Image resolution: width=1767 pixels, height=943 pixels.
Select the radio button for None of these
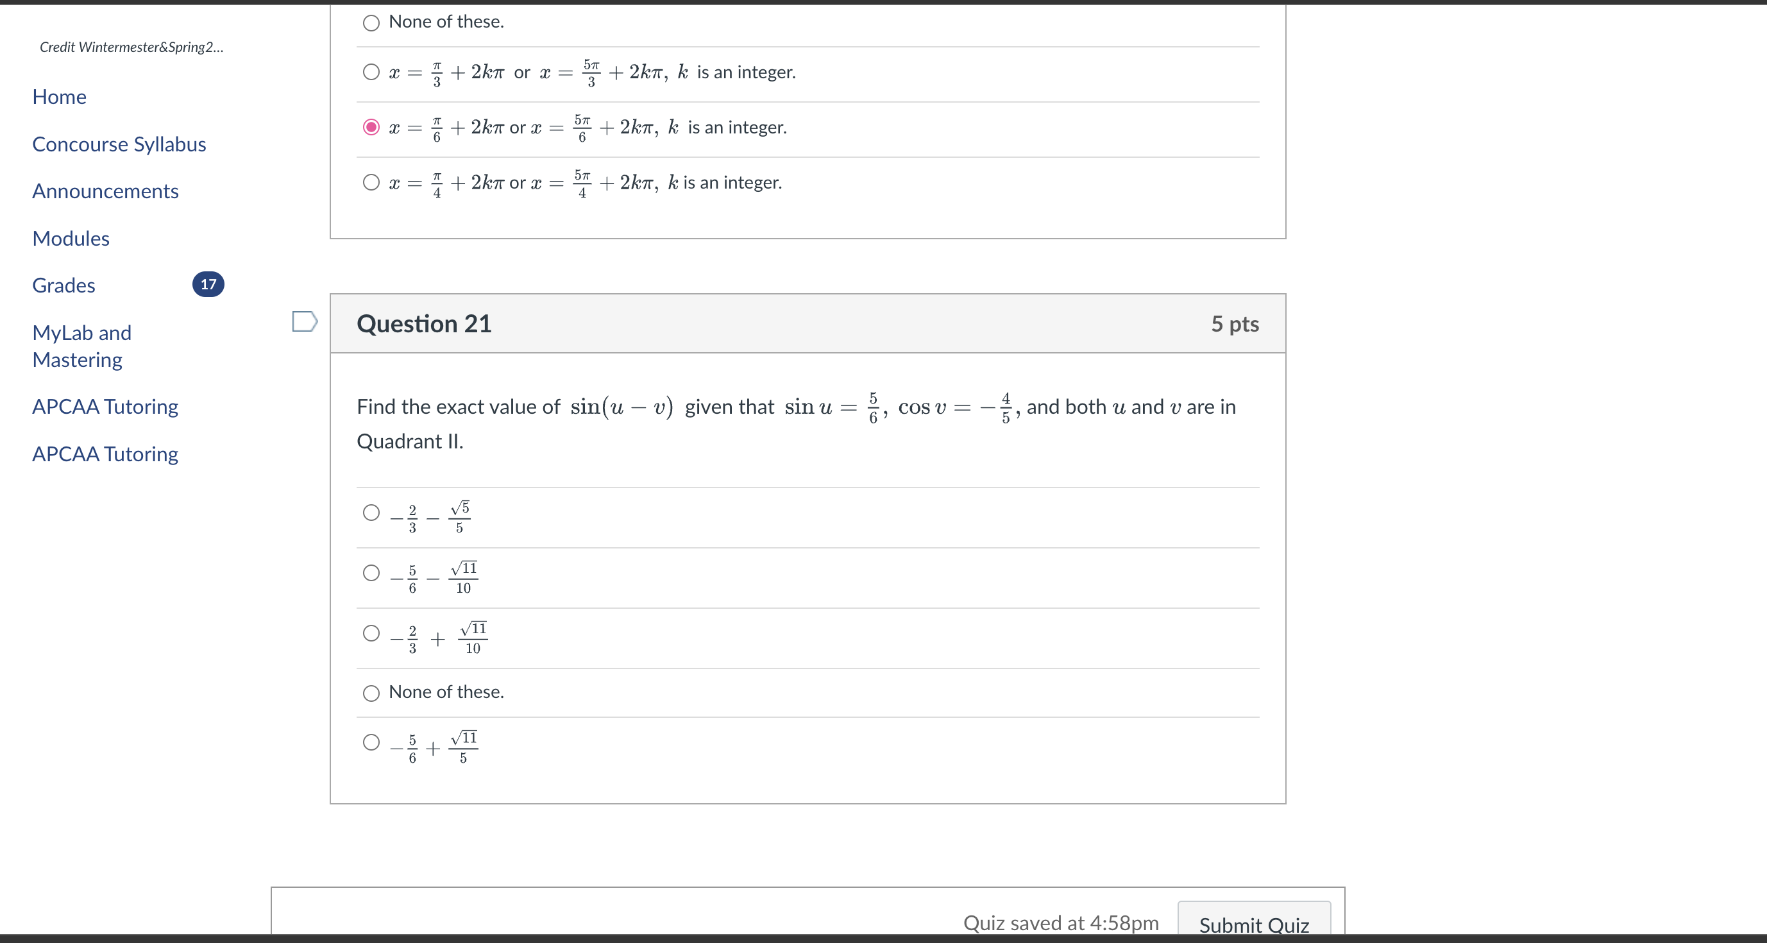pyautogui.click(x=371, y=22)
